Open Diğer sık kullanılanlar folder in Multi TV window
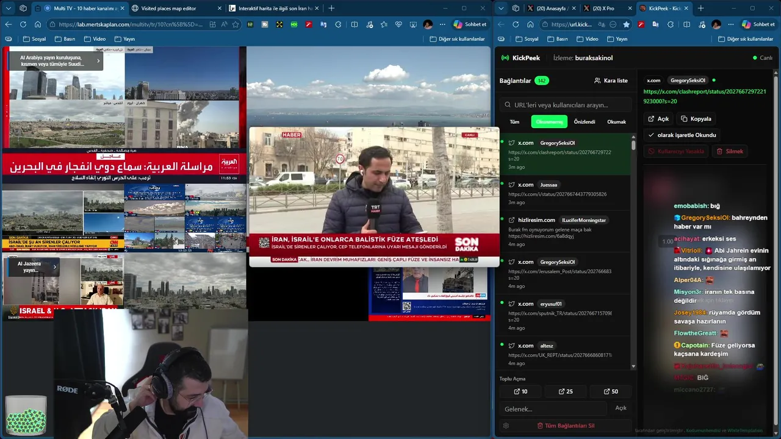This screenshot has height=439, width=781. (457, 39)
